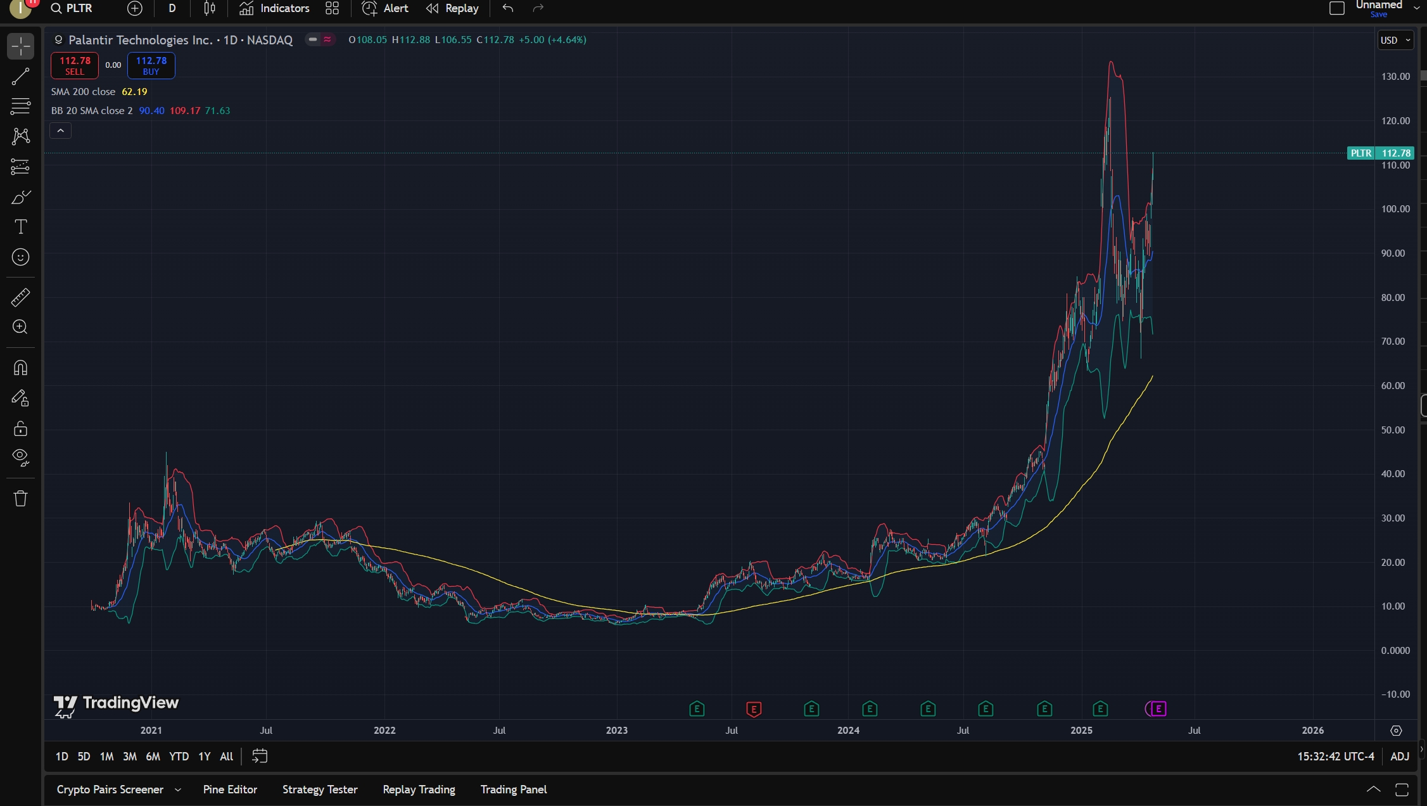Open the emoji and icons tool
The image size is (1427, 806).
pyautogui.click(x=20, y=257)
